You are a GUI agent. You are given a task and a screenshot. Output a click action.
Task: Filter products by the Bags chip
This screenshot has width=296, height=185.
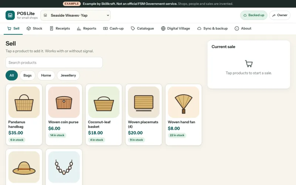tap(27, 75)
